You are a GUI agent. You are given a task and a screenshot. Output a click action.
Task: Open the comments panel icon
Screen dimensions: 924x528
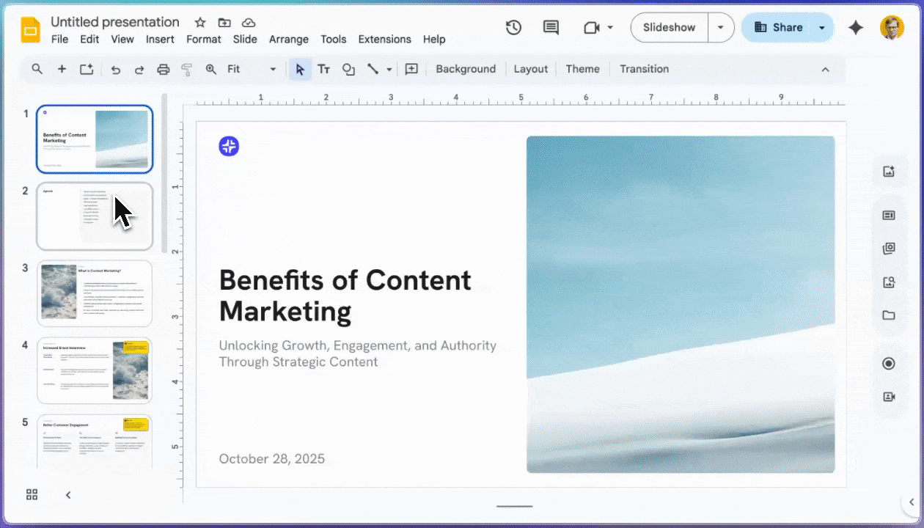click(551, 28)
